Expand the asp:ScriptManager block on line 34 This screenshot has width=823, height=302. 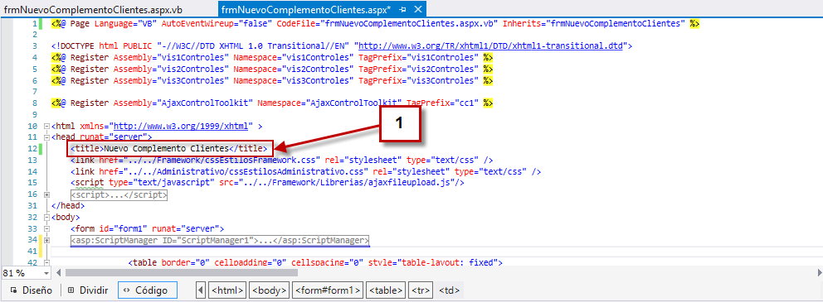pos(46,240)
